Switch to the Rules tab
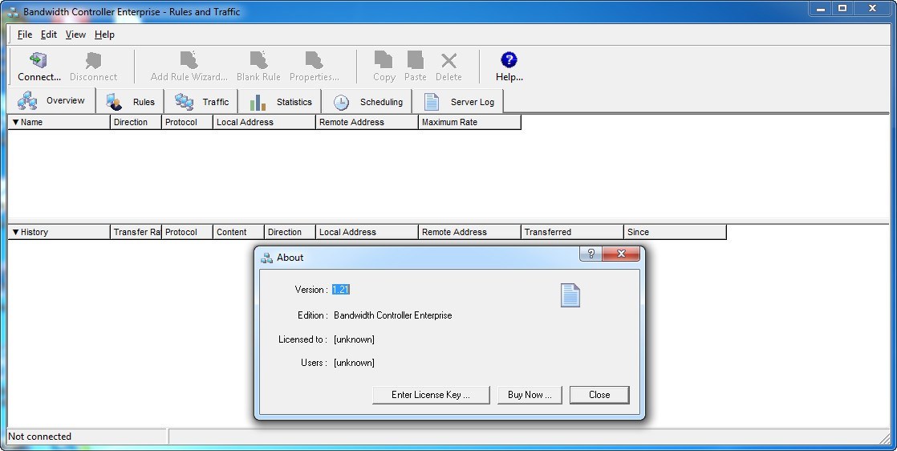Screen dimensions: 897x451 click(x=131, y=102)
